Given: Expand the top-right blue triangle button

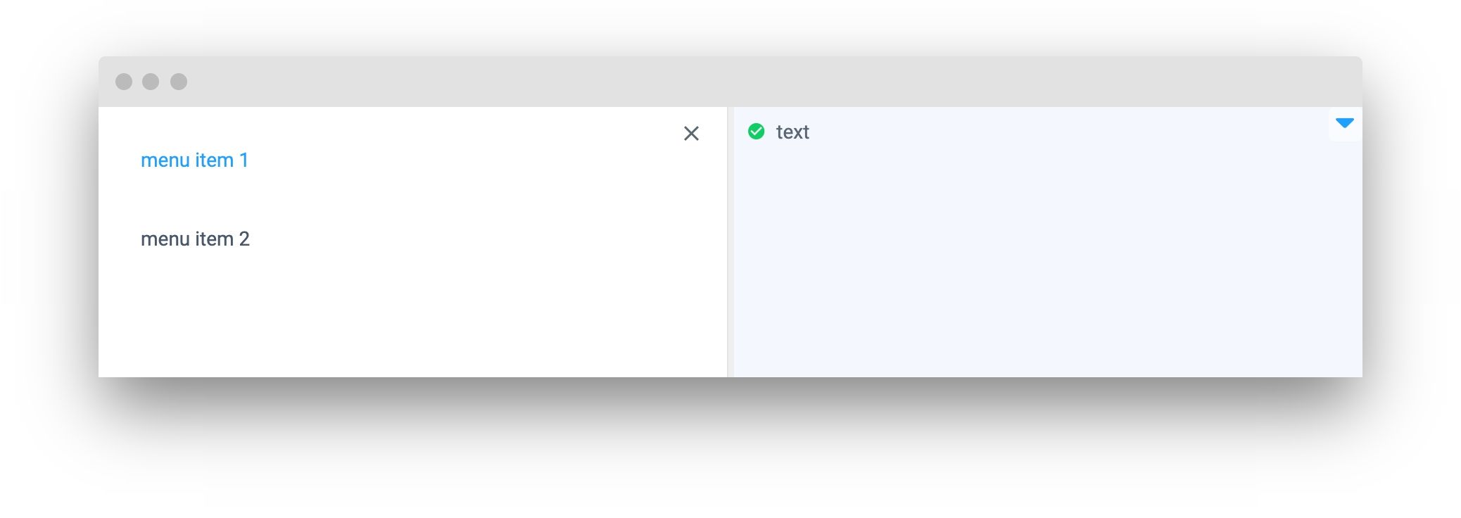Looking at the screenshot, I should coord(1345,124).
